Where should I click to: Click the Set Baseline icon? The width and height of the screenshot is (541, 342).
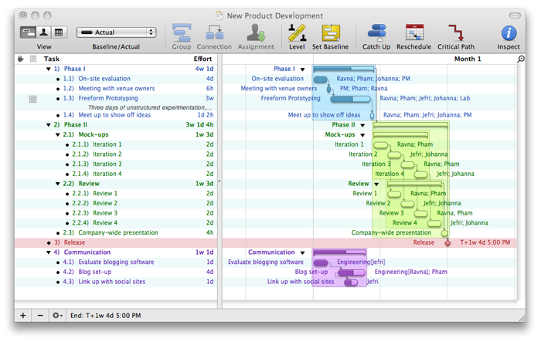point(331,33)
